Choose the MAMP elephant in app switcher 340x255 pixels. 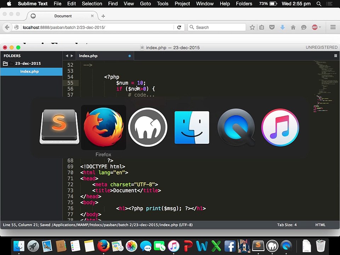[x=148, y=127]
